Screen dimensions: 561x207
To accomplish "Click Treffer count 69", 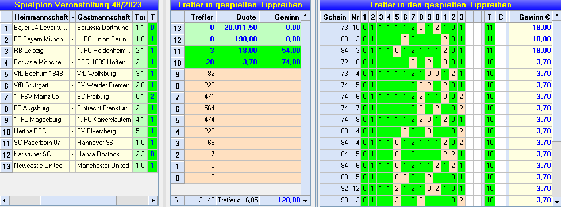I will pos(200,143).
